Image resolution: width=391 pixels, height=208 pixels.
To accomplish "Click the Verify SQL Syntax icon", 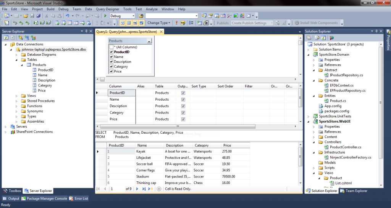I will tap(183, 23).
